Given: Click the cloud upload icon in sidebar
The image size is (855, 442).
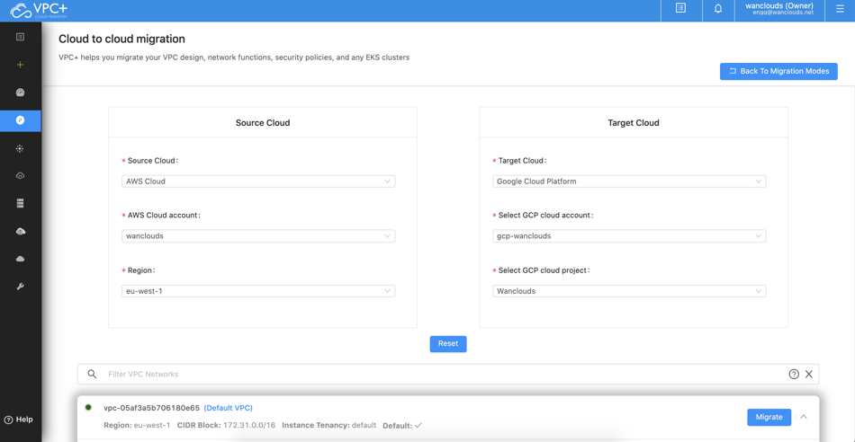Looking at the screenshot, I should click(20, 232).
